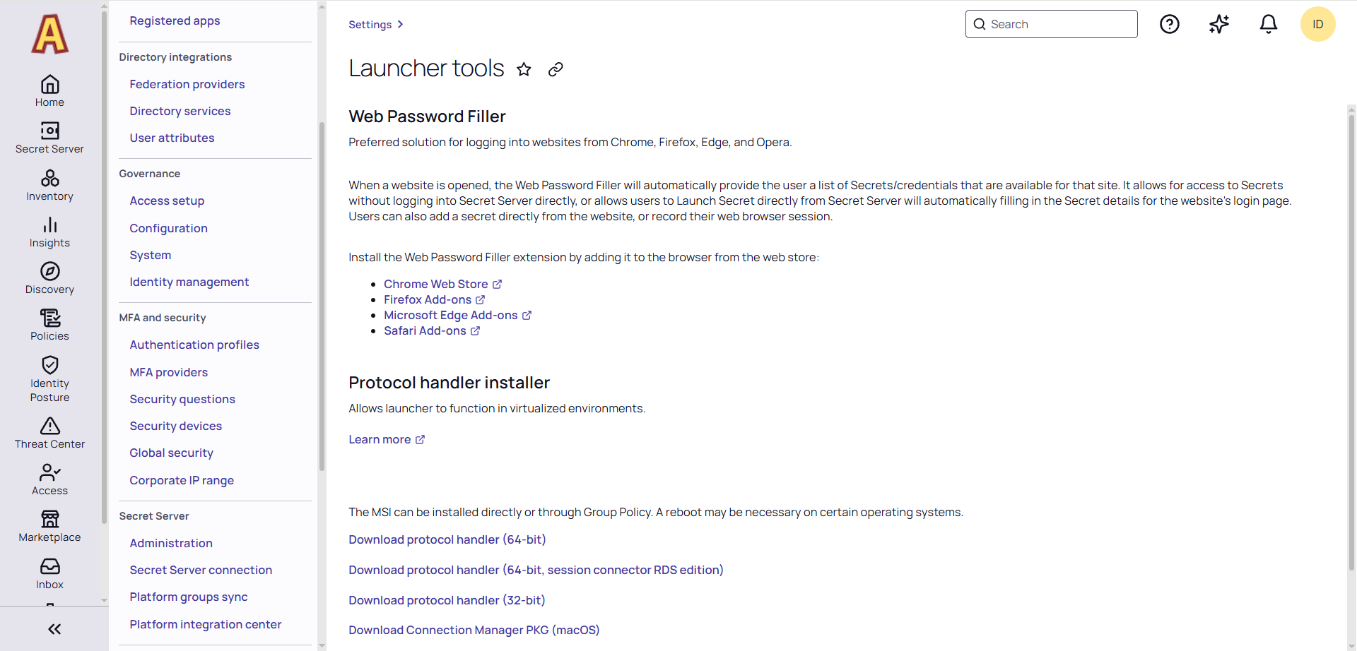Open the Discovery section
The image size is (1357, 651).
coord(49,278)
